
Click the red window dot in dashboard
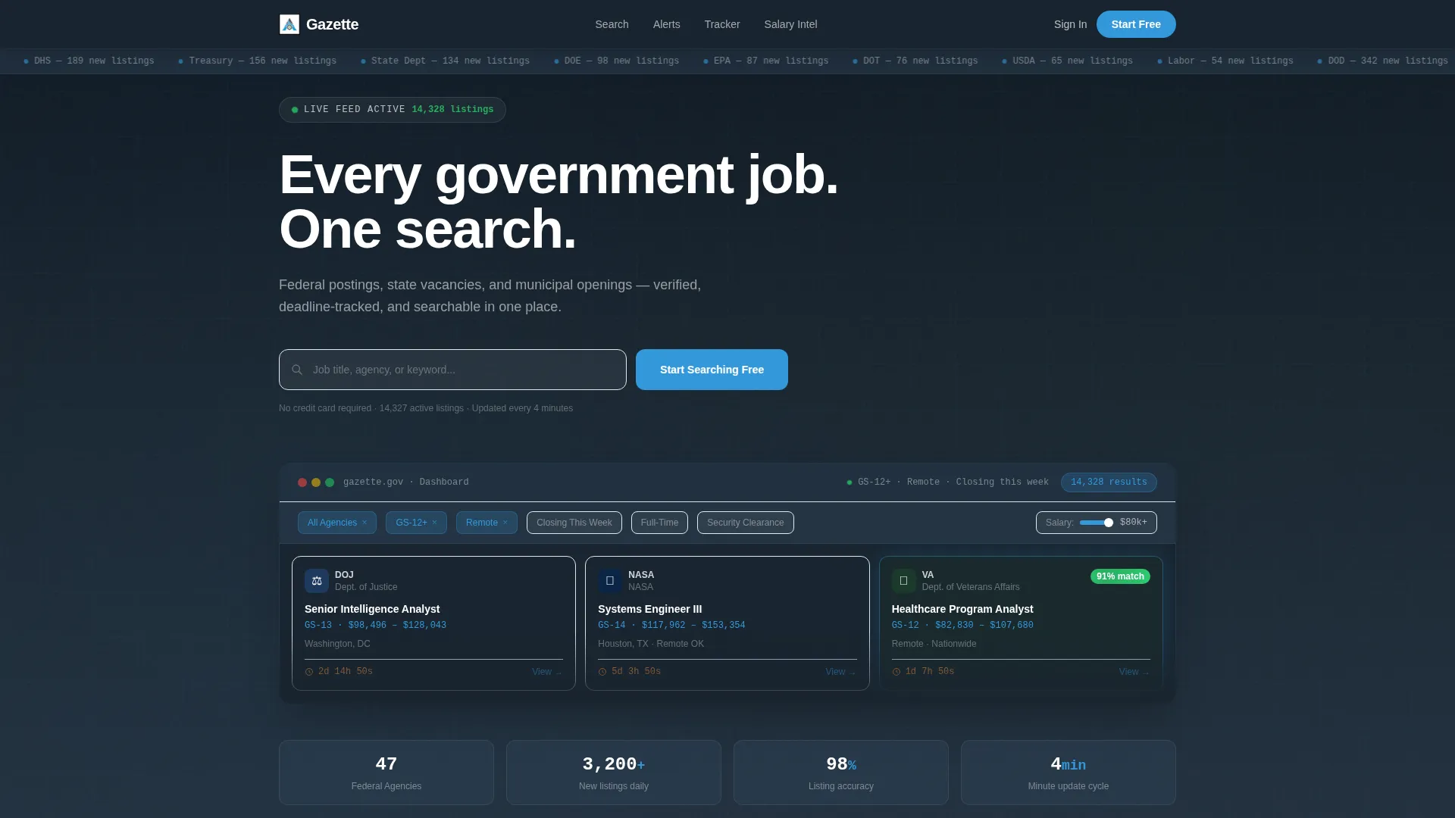tap(302, 482)
